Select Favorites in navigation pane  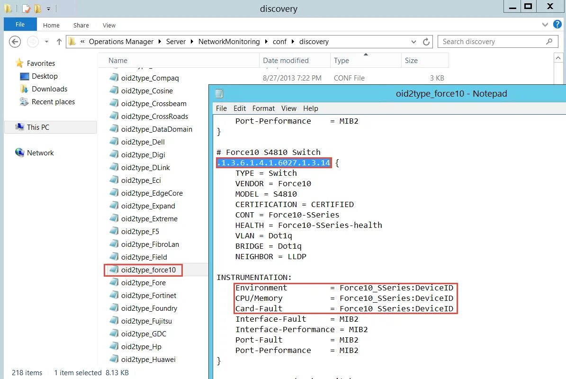pos(41,63)
